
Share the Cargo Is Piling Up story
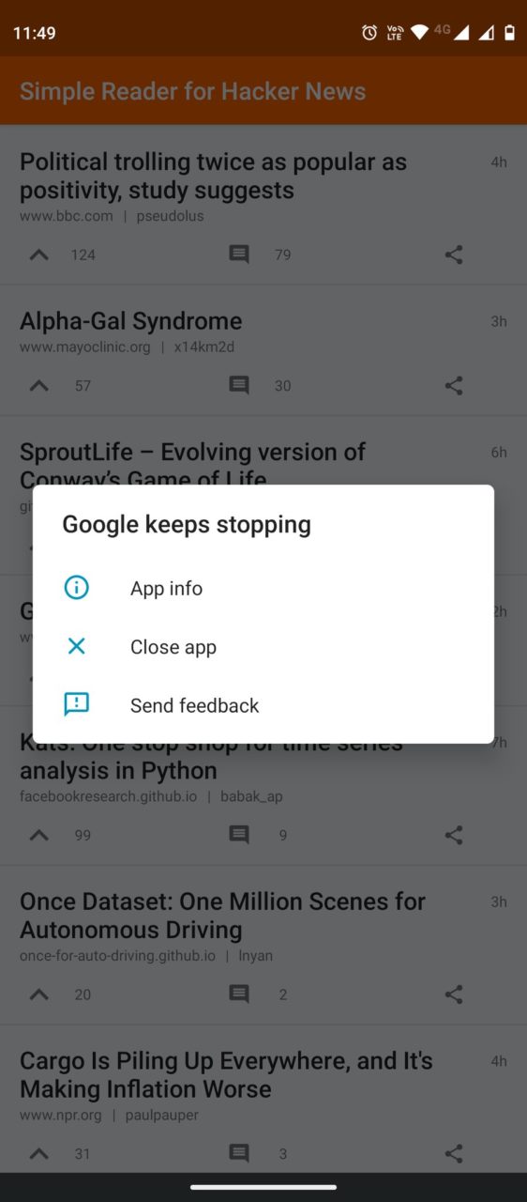tap(454, 1153)
